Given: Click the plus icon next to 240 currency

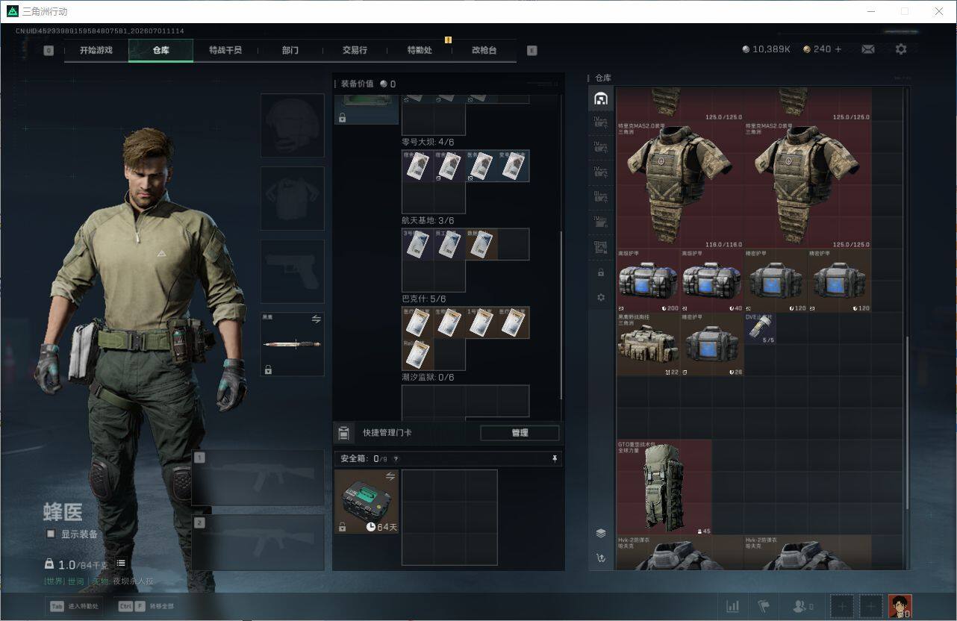Looking at the screenshot, I should pyautogui.click(x=838, y=49).
